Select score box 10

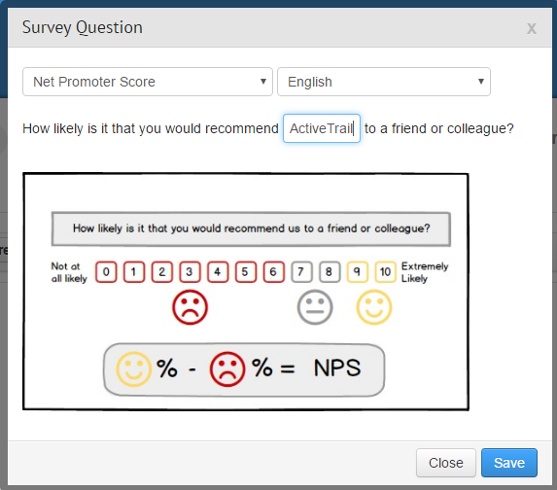(385, 272)
